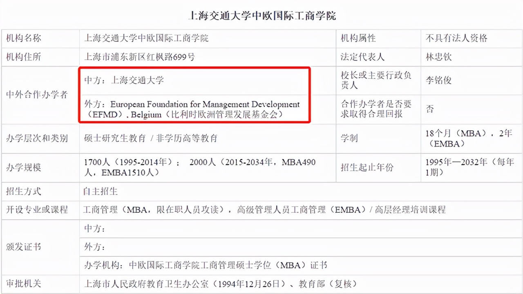Click the page title 上海交通大学中欧国际工商学院

pos(261,16)
